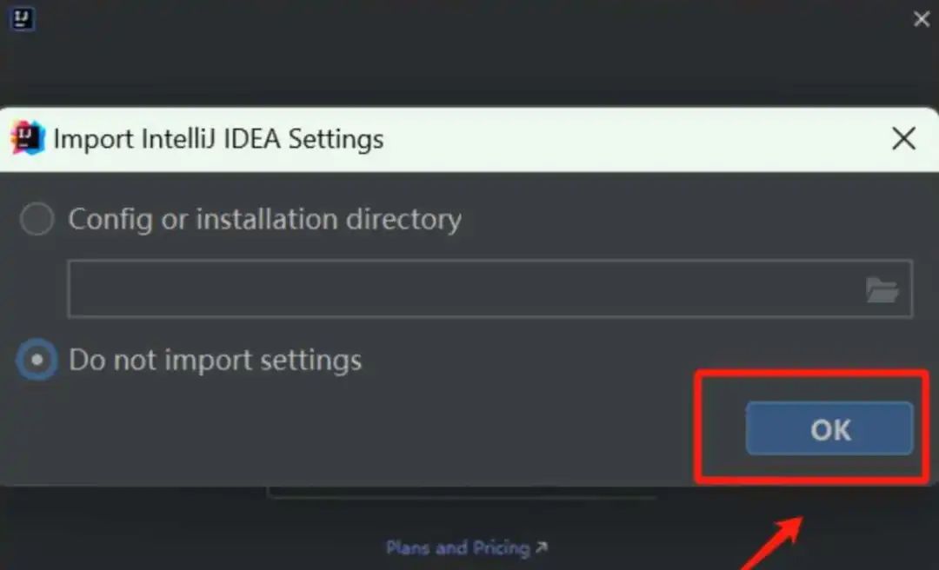Select the Do not import settings radio button
This screenshot has height=570, width=939.
point(37,360)
